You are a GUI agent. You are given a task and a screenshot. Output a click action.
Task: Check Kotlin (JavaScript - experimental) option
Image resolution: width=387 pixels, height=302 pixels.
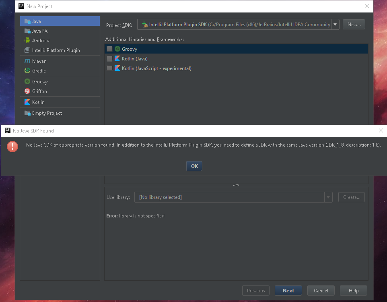coord(109,68)
